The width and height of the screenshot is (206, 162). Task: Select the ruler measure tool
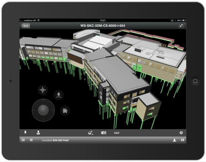tap(117, 133)
